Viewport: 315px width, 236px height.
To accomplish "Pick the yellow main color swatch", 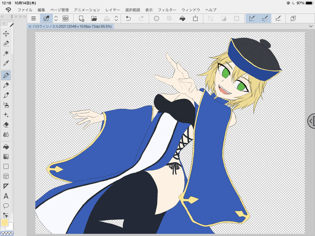I will point(5,223).
